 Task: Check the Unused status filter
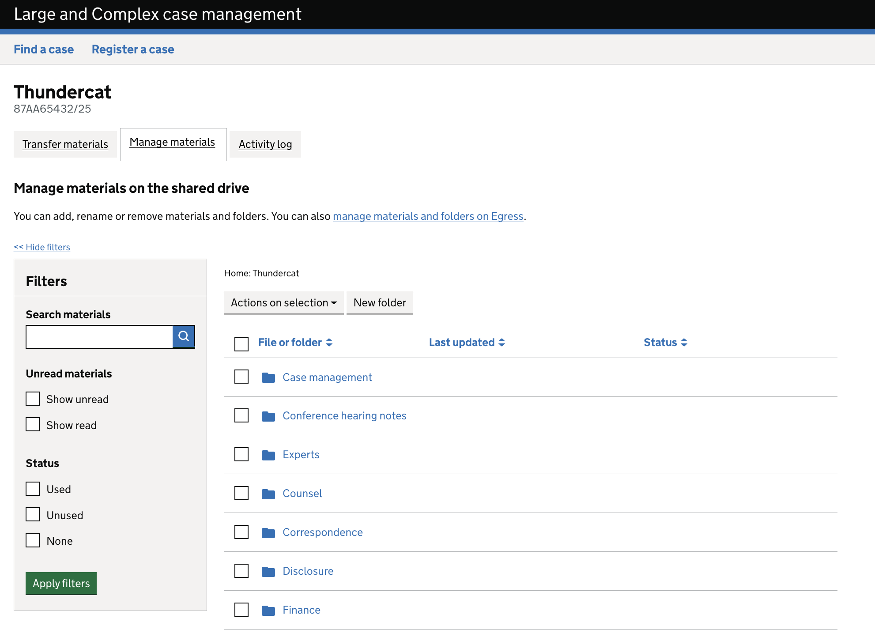tap(33, 514)
